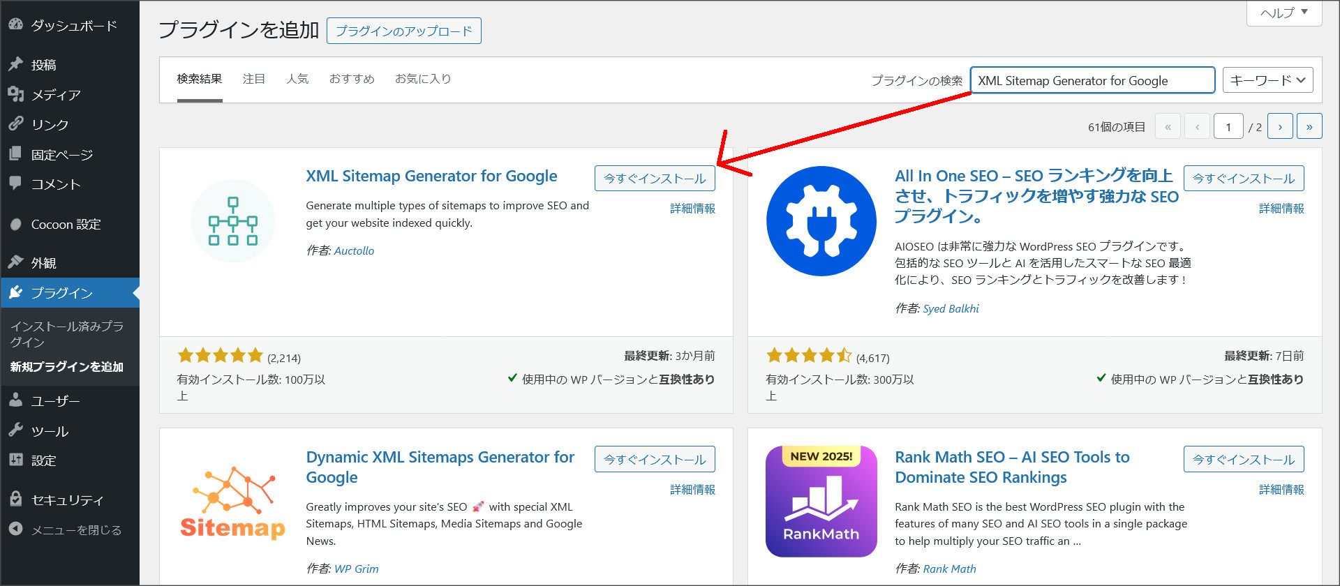Click the 61個の項目 item count text
This screenshot has height=586, width=1340.
(x=1117, y=127)
